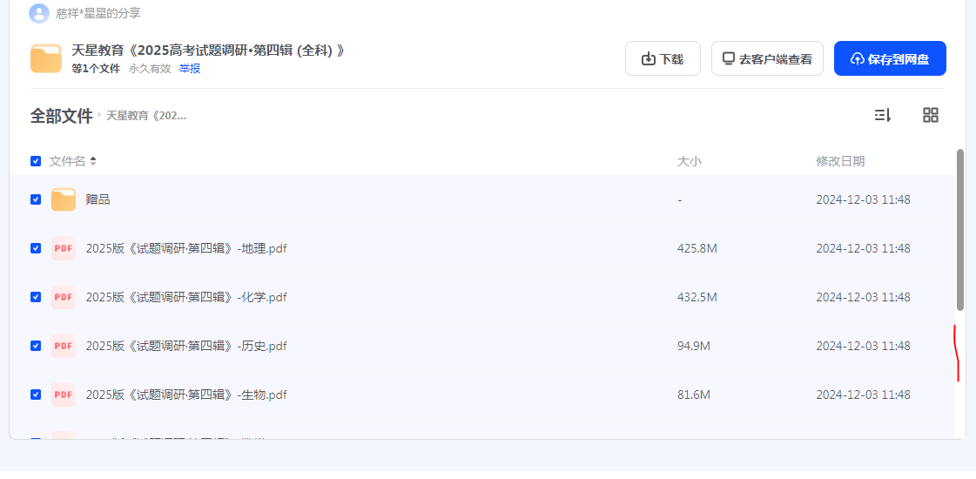Toggle the select-all files checkbox

(36, 161)
